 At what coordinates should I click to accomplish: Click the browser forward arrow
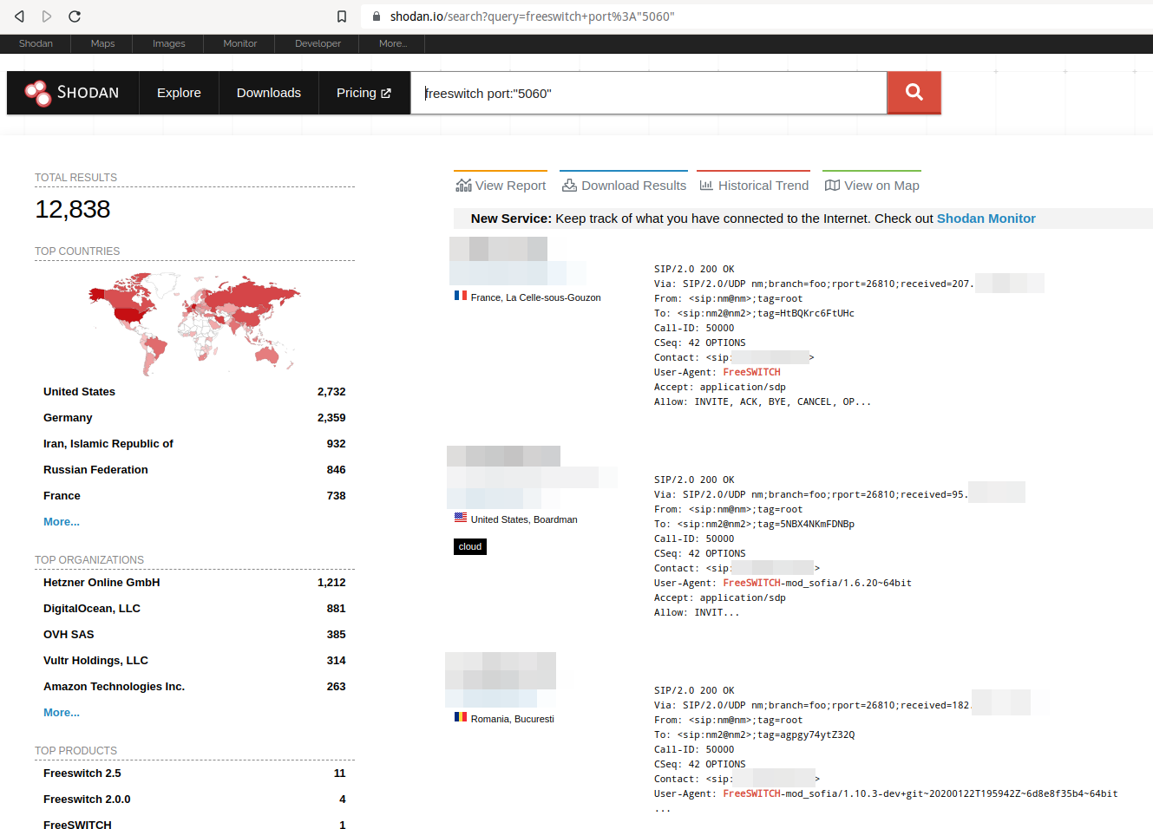pyautogui.click(x=47, y=16)
